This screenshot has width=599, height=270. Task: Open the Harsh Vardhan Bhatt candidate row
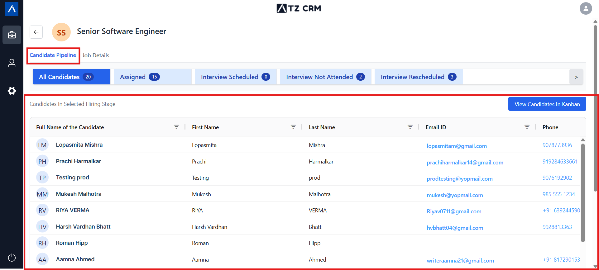click(83, 227)
